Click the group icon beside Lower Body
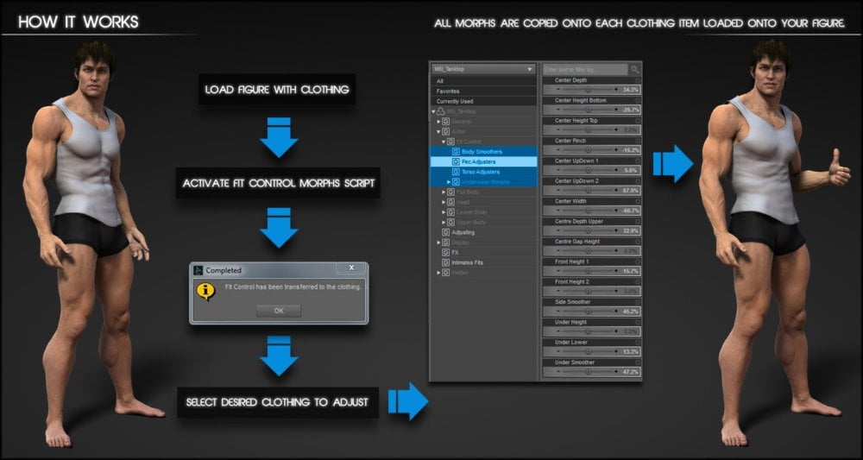The height and width of the screenshot is (460, 863). point(450,211)
